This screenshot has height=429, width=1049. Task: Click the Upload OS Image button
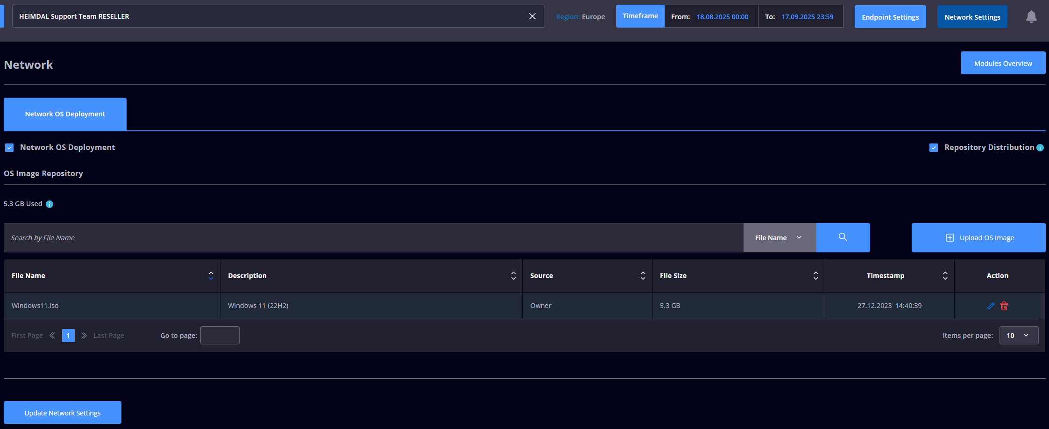tap(978, 238)
